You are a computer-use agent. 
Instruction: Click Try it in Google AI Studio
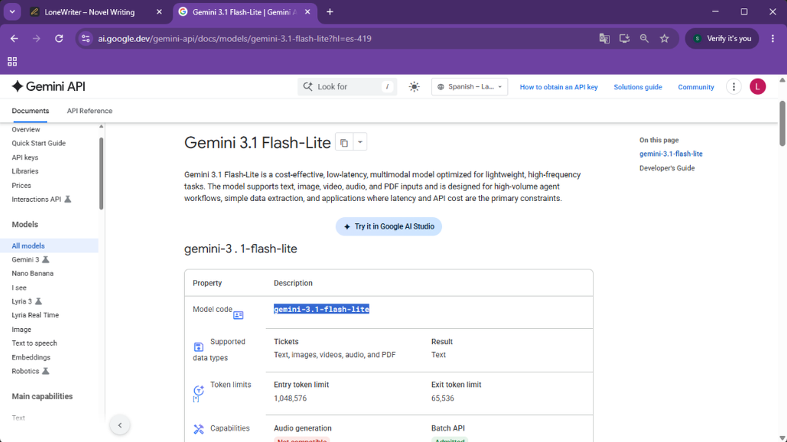click(x=389, y=226)
